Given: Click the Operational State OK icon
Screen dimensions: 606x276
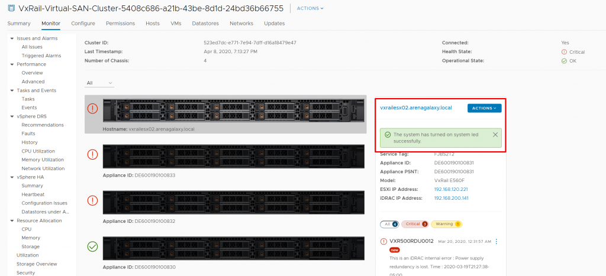Looking at the screenshot, I should (564, 61).
